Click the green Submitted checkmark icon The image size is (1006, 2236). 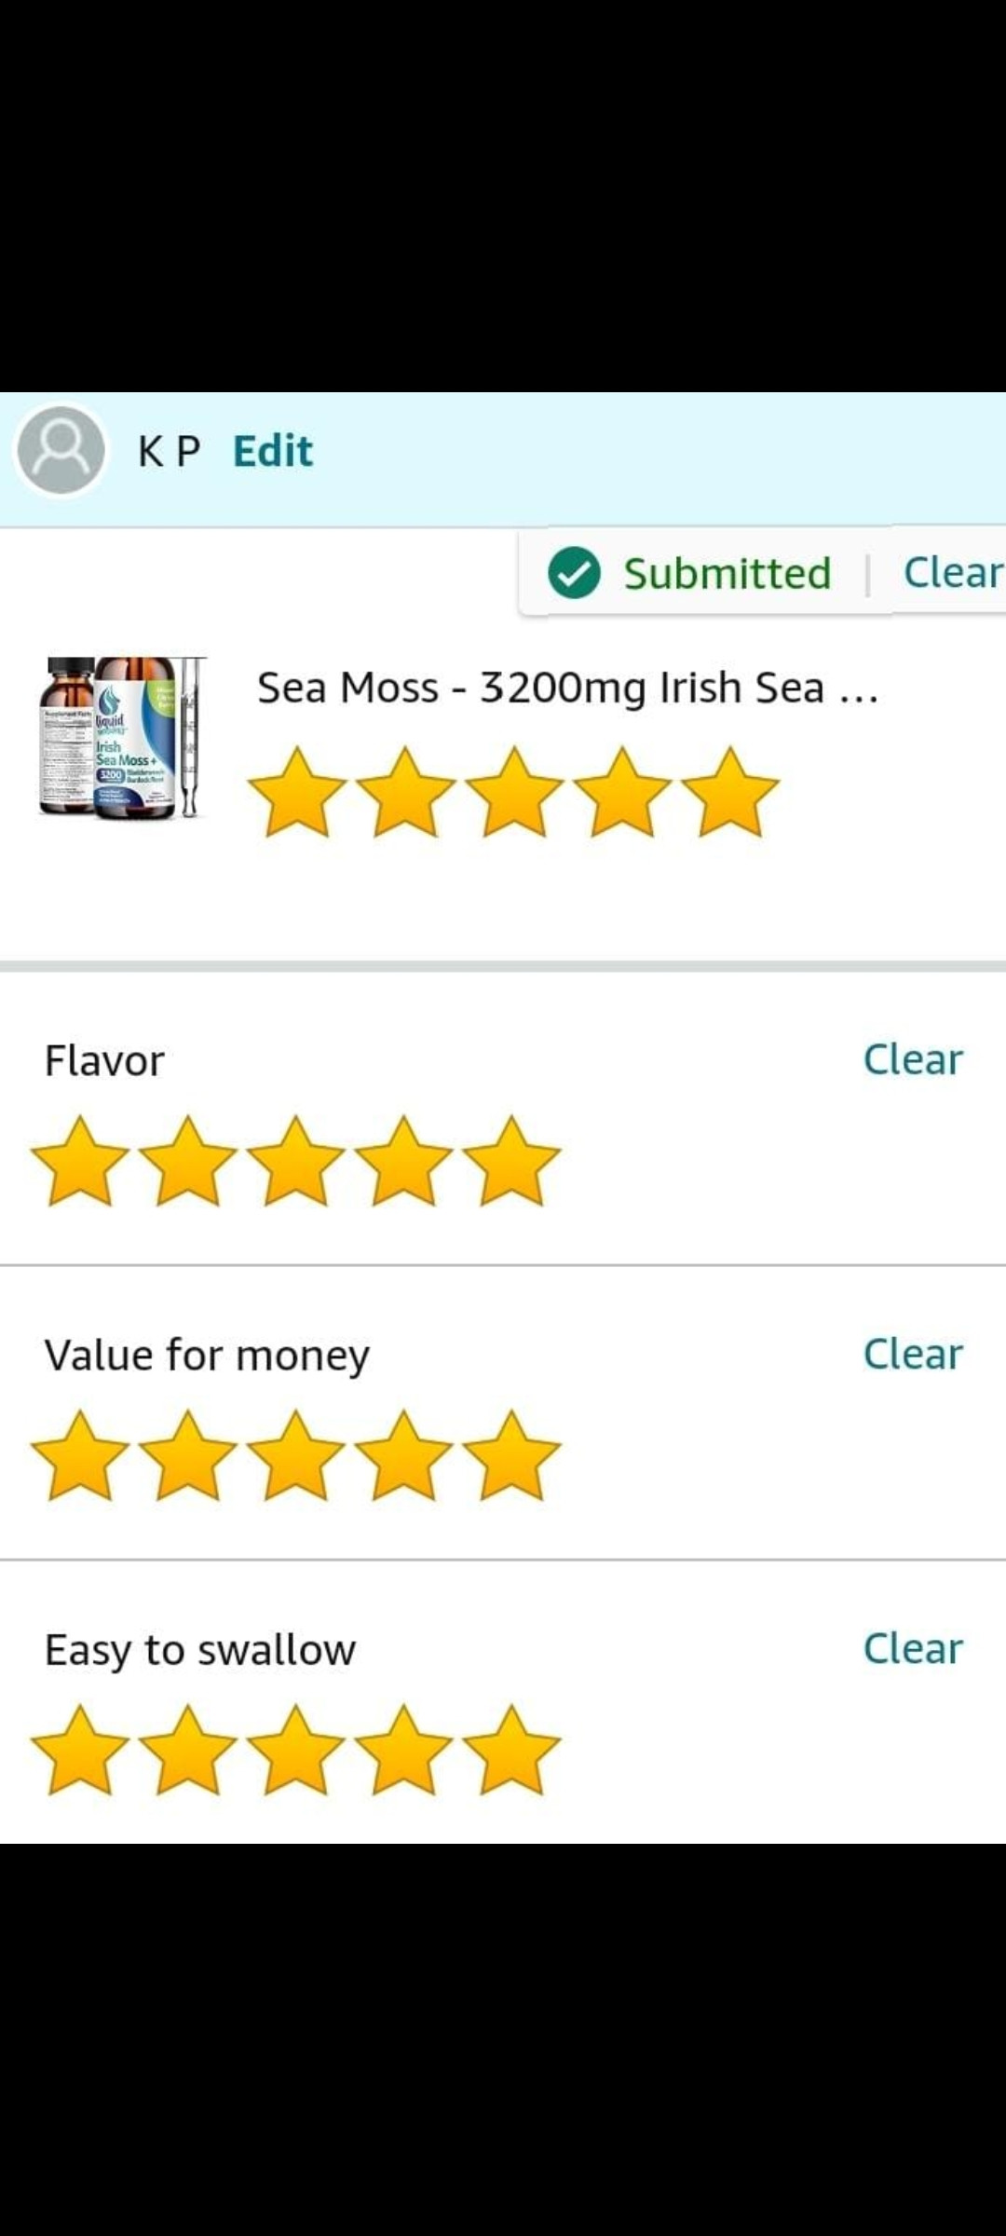tap(574, 572)
